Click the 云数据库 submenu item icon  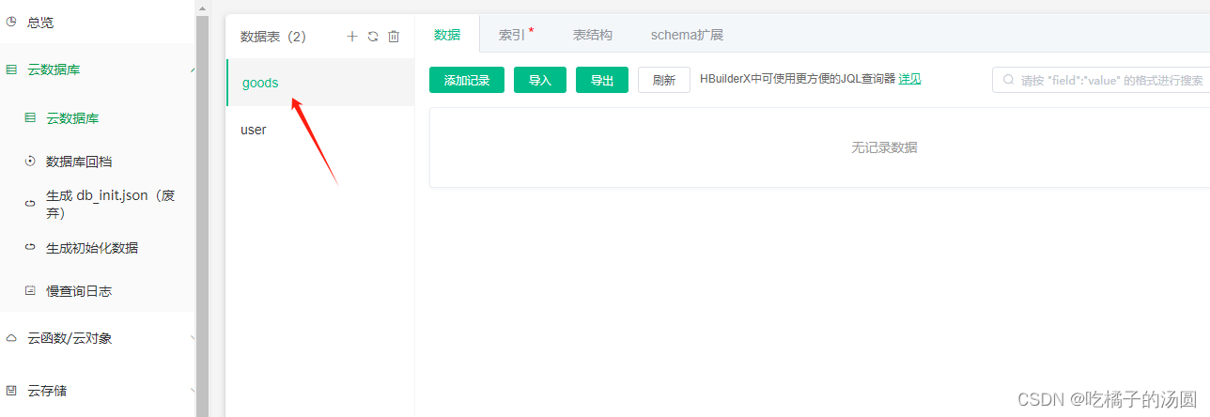[x=30, y=117]
